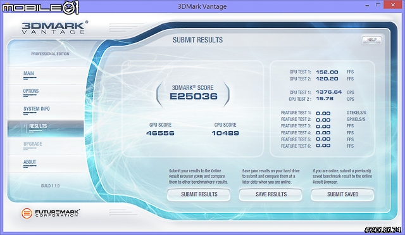Screen dimensions: 405x235
Task: Select GPU Test 1 value 152.00
Action: pos(327,72)
